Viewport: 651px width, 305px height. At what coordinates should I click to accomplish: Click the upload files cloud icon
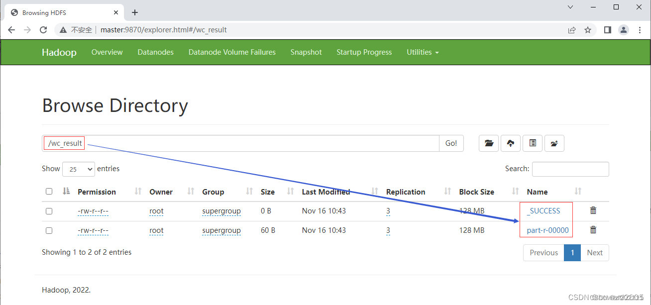pos(511,143)
